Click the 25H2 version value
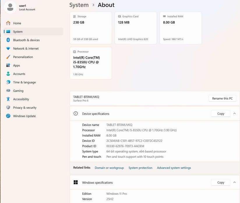 coord(110,199)
